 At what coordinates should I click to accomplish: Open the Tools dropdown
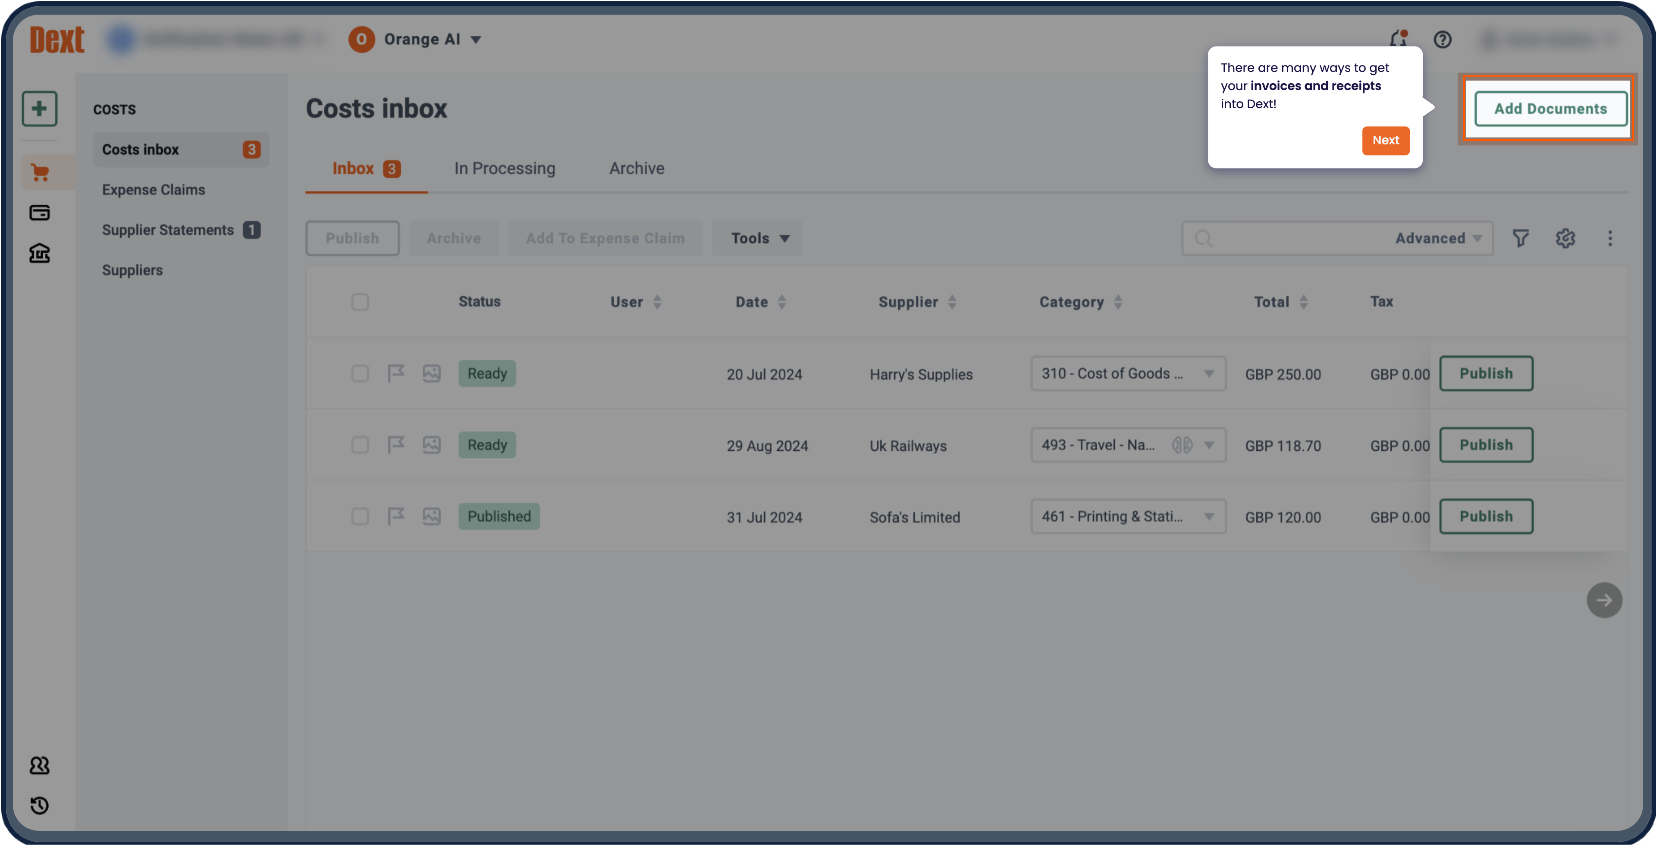click(757, 237)
